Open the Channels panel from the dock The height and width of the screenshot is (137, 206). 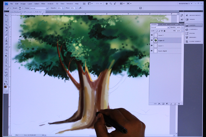point(194,29)
